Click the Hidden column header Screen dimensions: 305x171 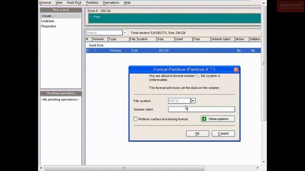[x=255, y=39]
